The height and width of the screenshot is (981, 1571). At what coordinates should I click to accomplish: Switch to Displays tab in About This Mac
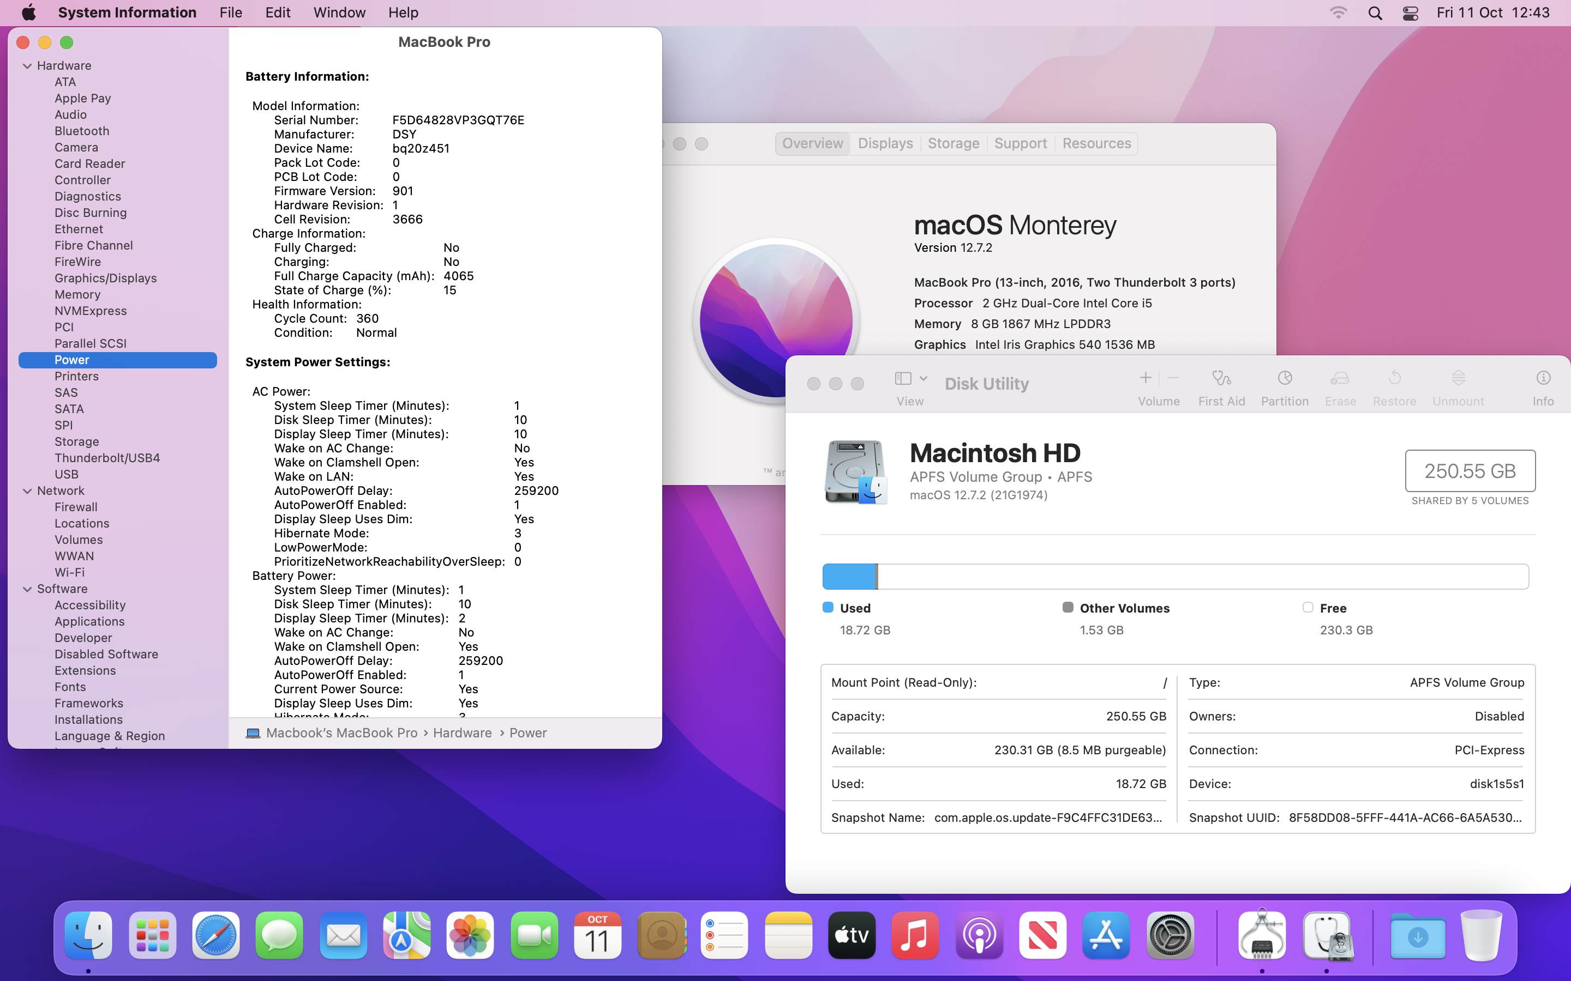click(885, 143)
